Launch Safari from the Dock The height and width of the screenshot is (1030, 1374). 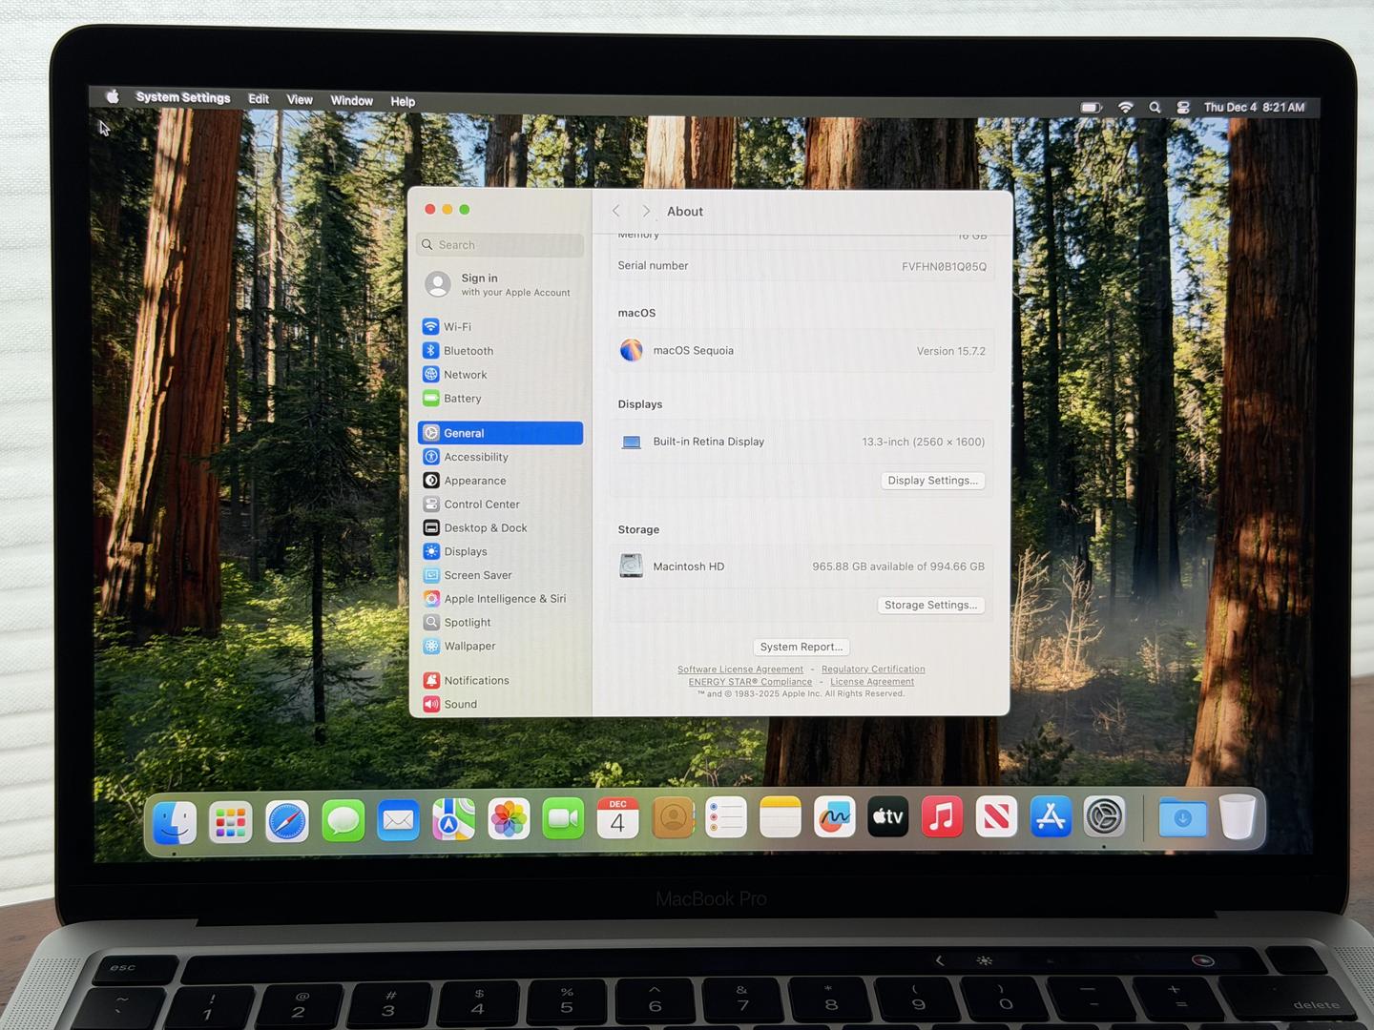pos(287,821)
